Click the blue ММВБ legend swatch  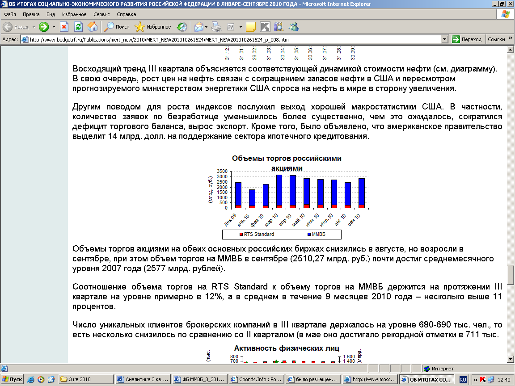click(309, 235)
